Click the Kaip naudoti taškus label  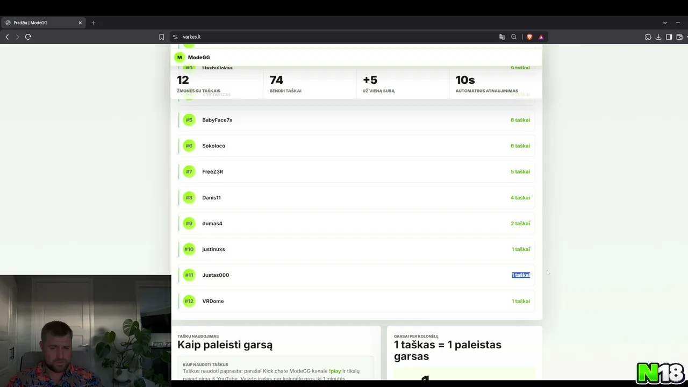tap(205, 364)
